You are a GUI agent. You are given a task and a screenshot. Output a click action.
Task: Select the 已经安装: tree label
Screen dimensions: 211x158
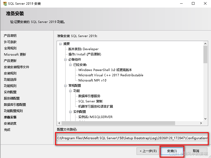point(80,65)
